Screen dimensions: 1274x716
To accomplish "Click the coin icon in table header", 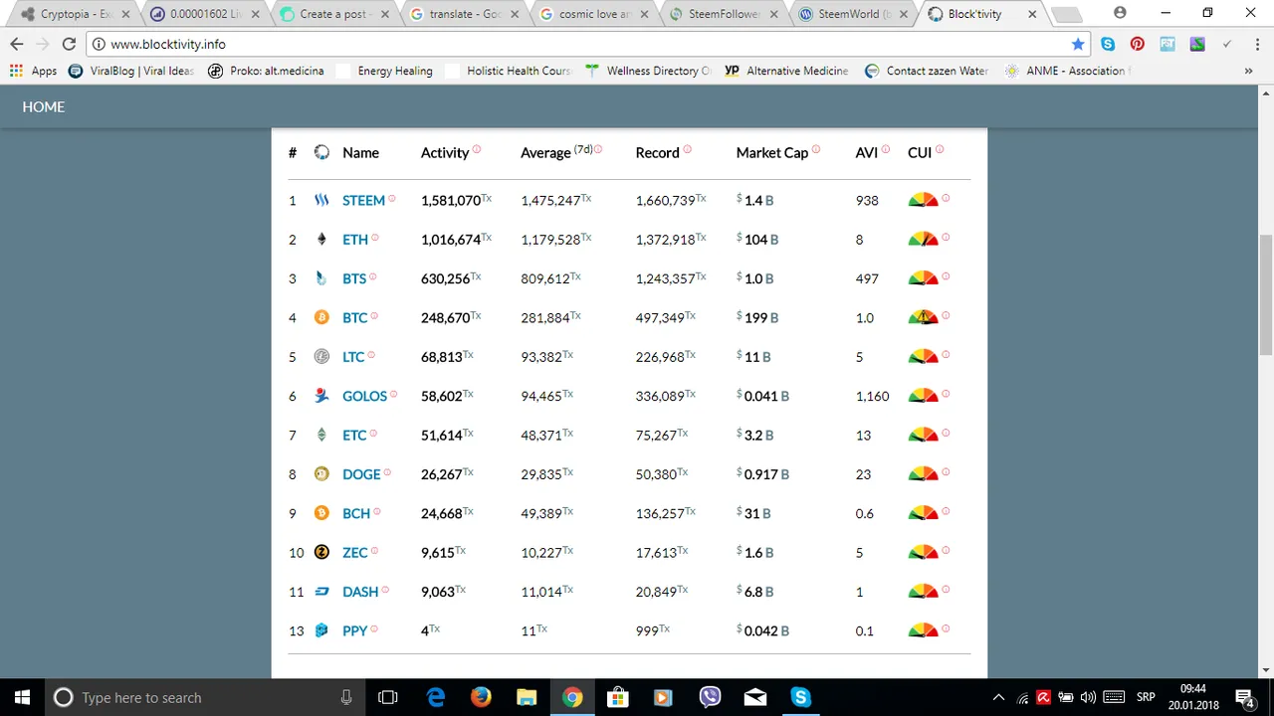I will coord(321,152).
